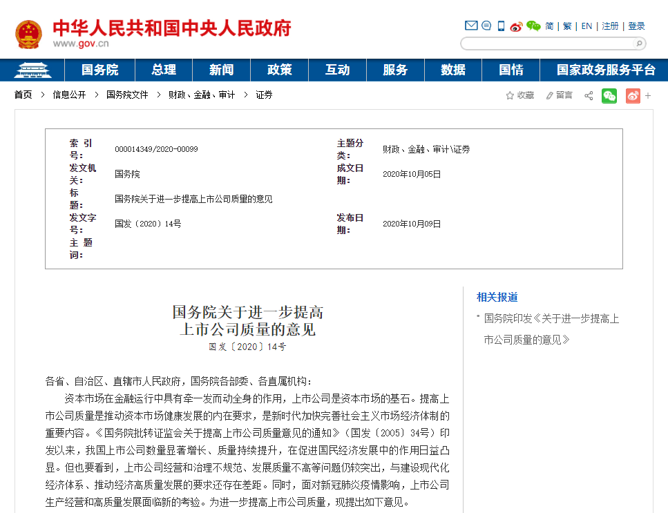
Task: Open the Weibo icon in the top header
Action: (x=515, y=26)
